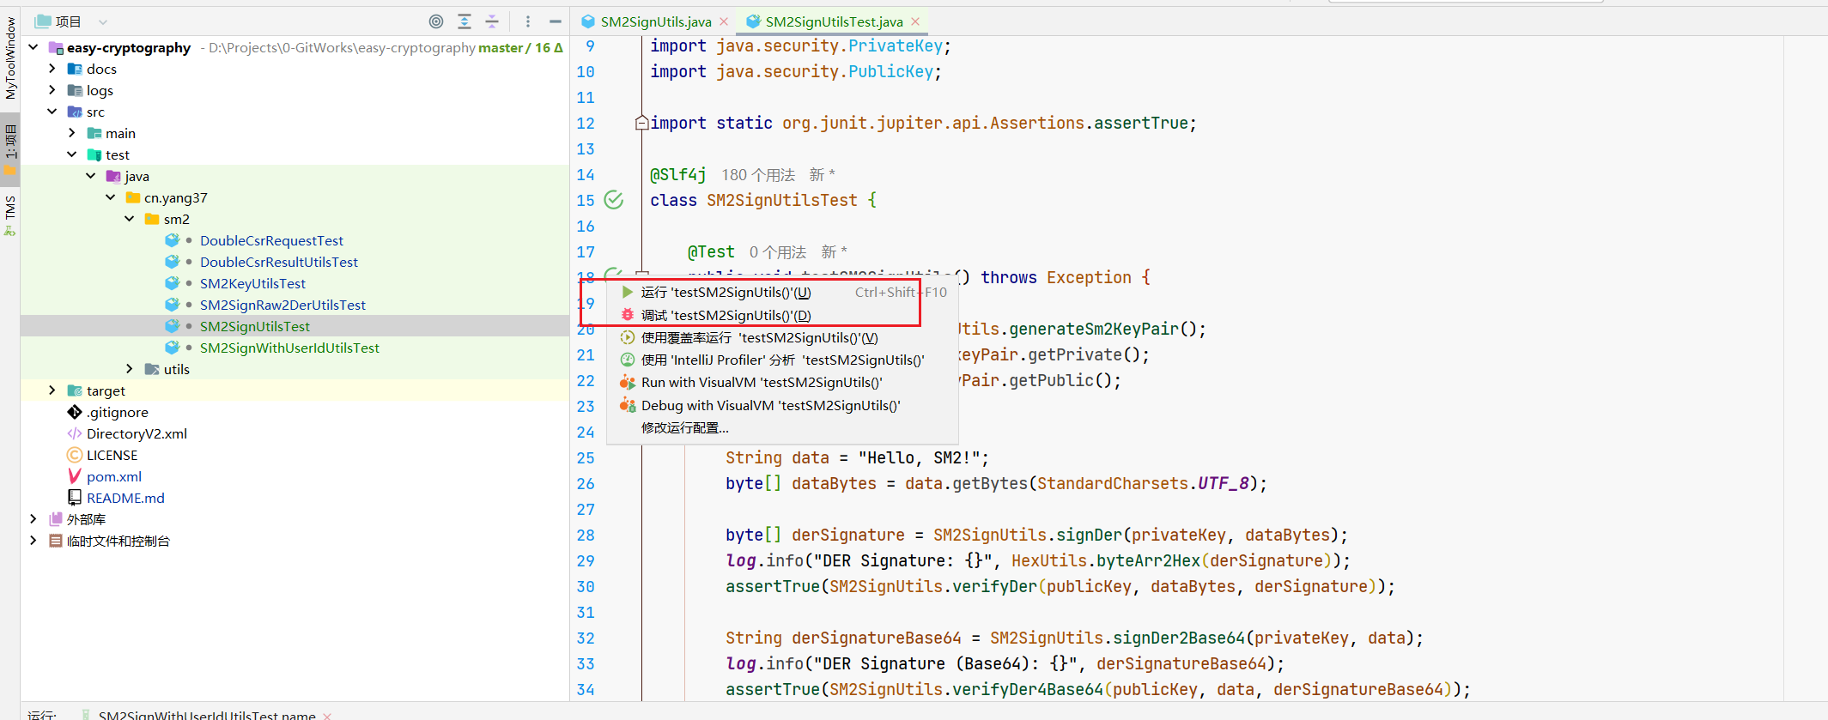Click the README.md markdown icon

75,498
